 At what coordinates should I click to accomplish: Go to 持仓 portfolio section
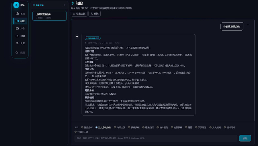tap(20, 28)
